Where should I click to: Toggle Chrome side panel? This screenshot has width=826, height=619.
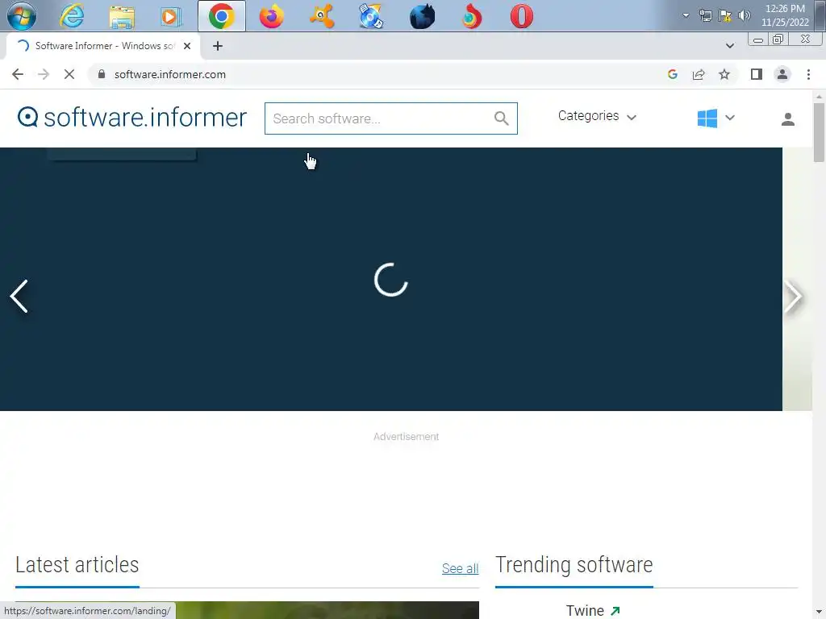[x=757, y=74]
